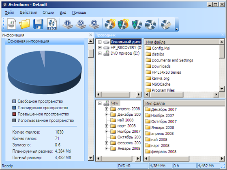Viewport: 227px width, 170px height.
Task: Select the HP LJ4x50 Series folder
Action: 166,72
